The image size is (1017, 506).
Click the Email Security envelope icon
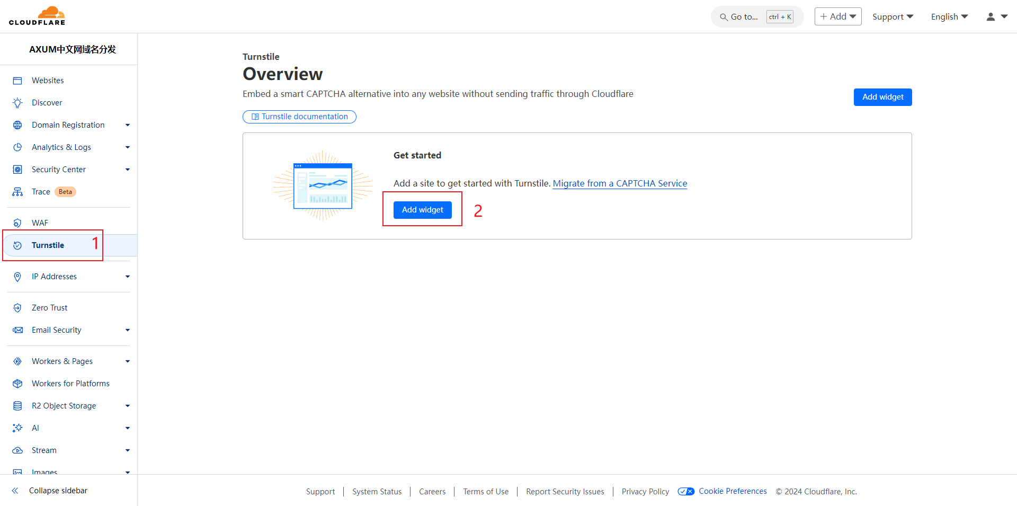pyautogui.click(x=17, y=330)
